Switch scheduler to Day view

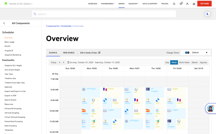tap(167, 62)
